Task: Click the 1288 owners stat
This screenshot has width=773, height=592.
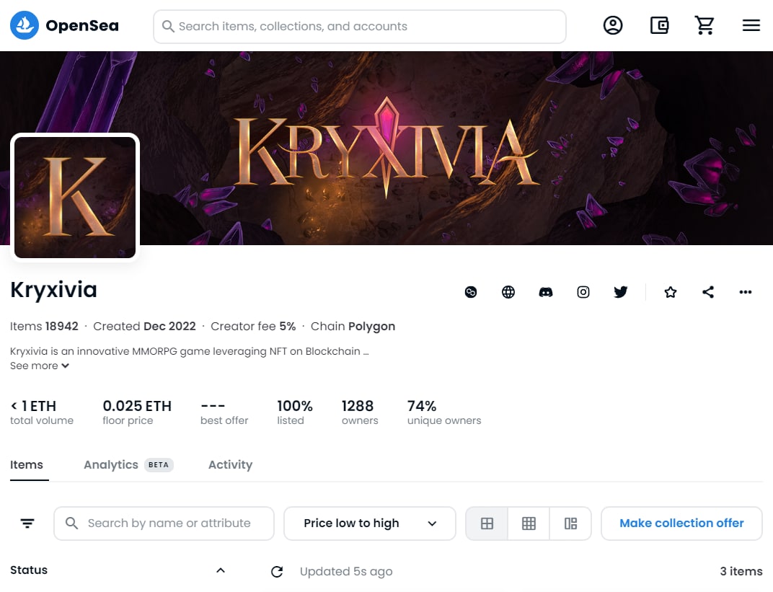Action: [x=360, y=412]
